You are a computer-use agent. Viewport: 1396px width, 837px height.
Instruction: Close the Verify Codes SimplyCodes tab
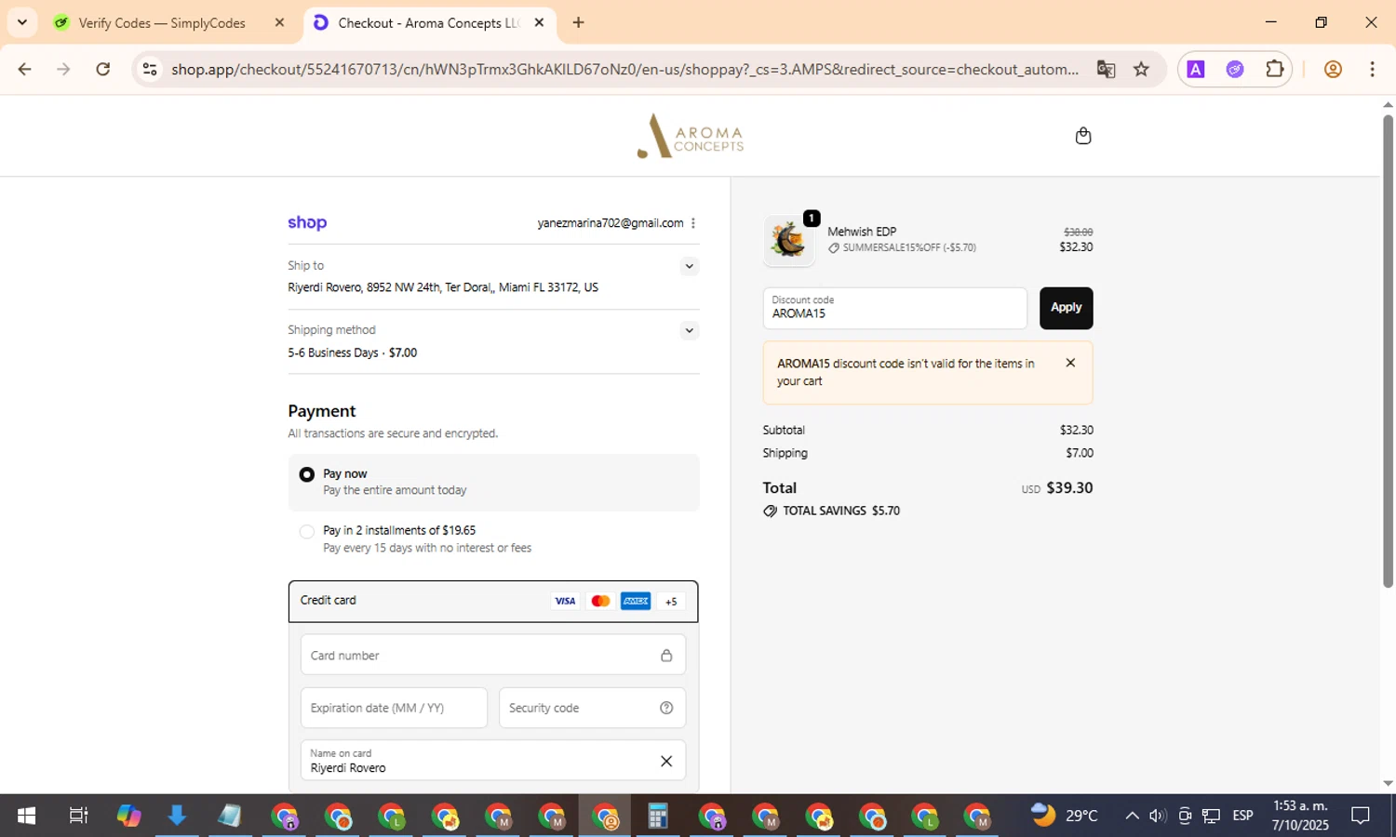tap(279, 22)
